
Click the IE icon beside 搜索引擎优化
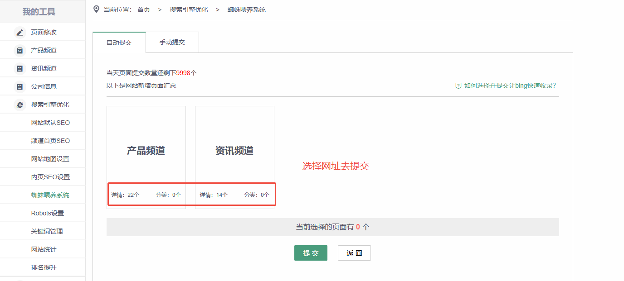19,105
